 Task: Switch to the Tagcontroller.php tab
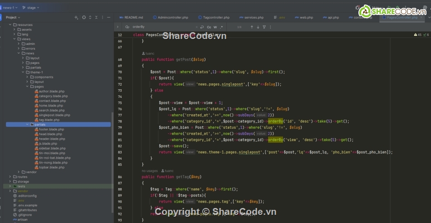click(214, 17)
